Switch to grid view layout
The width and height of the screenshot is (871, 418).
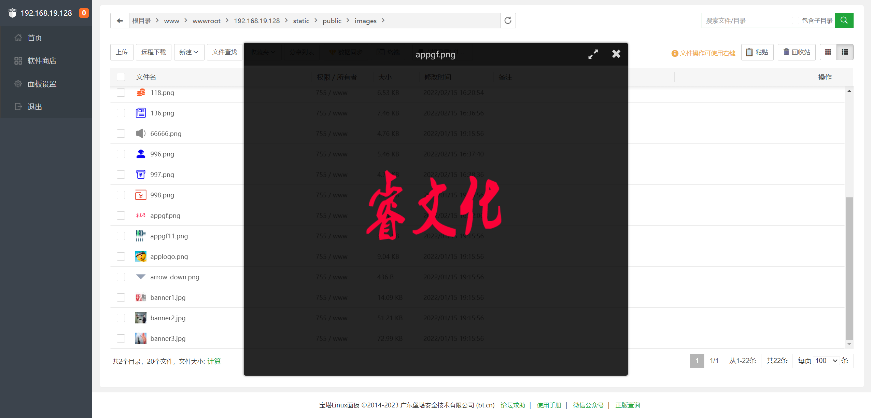[828, 52]
